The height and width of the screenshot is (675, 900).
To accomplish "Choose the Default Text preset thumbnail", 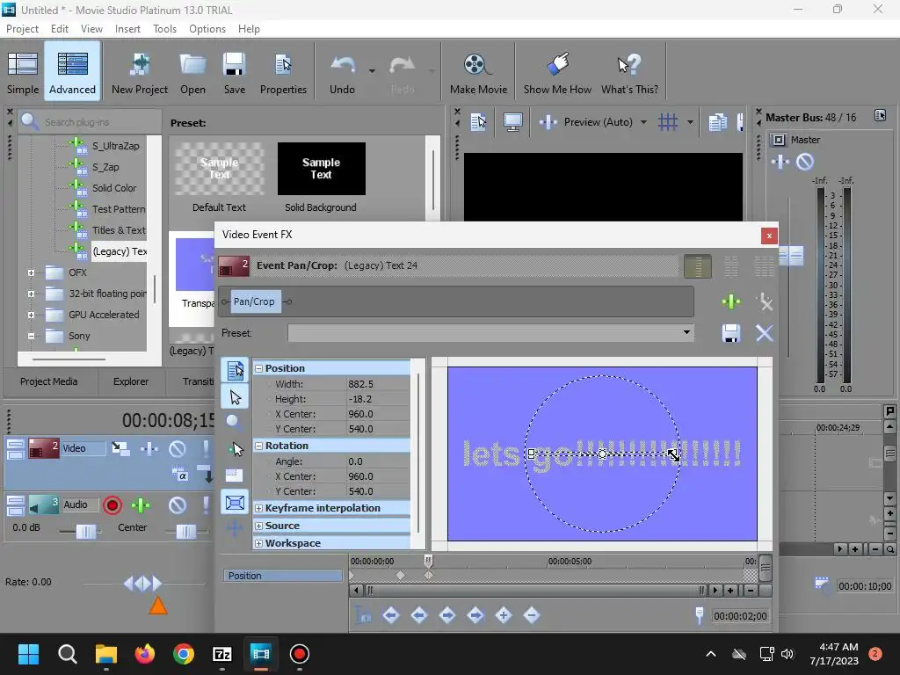I will tap(219, 169).
